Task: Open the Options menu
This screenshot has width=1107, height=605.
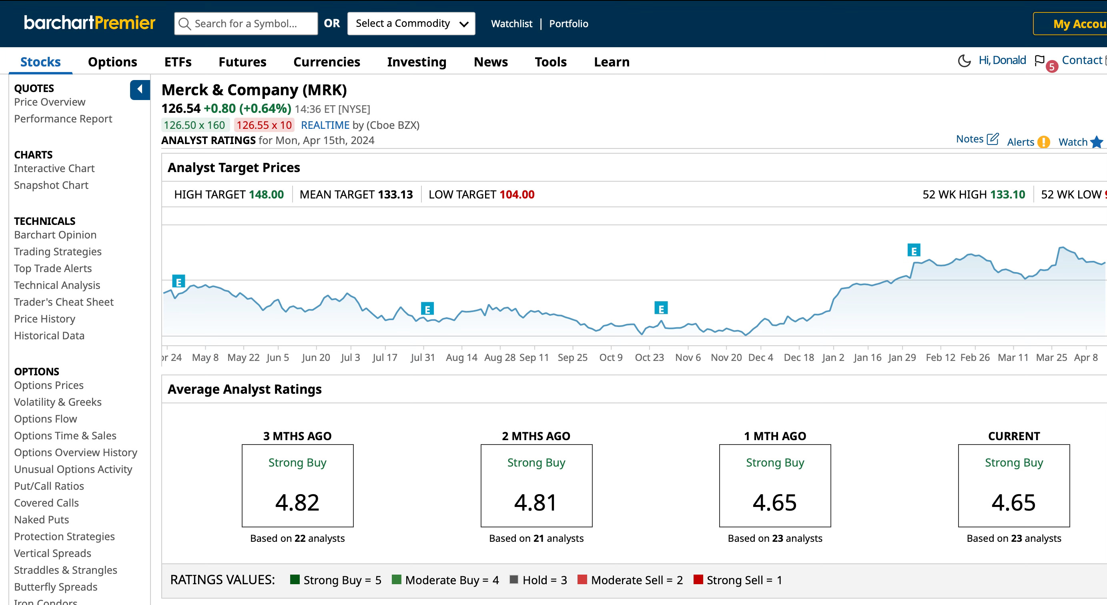Action: click(x=112, y=62)
